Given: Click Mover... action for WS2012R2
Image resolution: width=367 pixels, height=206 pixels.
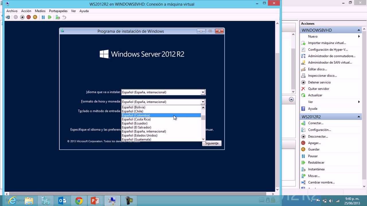Looking at the screenshot, I should 314,176.
